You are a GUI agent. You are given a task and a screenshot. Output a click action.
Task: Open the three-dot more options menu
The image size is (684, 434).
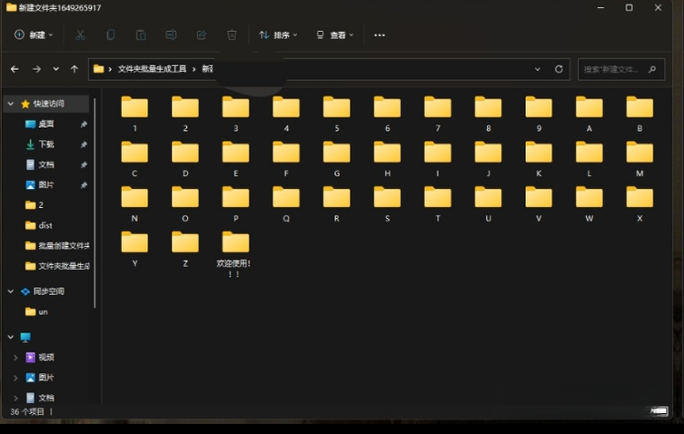[380, 35]
